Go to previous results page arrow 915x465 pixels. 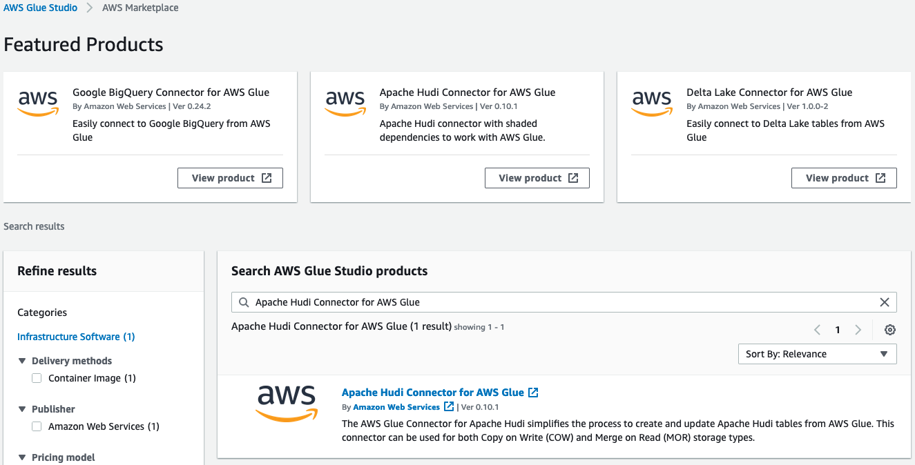tap(818, 330)
